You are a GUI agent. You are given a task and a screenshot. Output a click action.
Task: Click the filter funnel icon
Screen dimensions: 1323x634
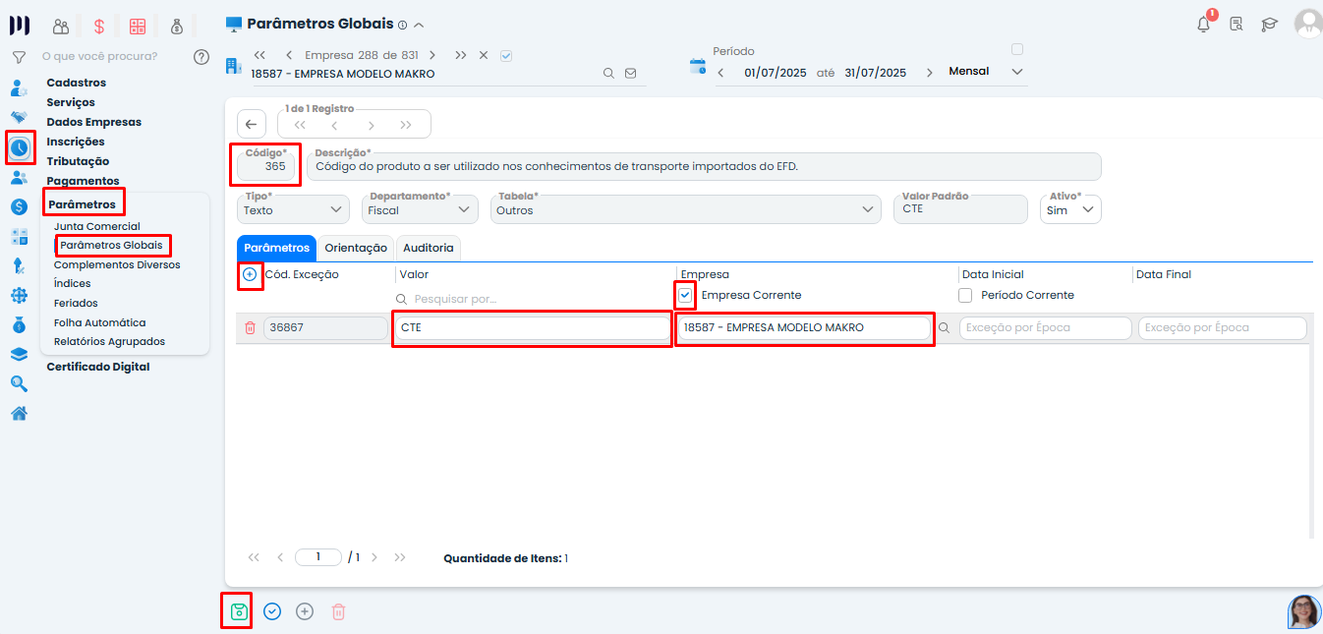[x=19, y=57]
